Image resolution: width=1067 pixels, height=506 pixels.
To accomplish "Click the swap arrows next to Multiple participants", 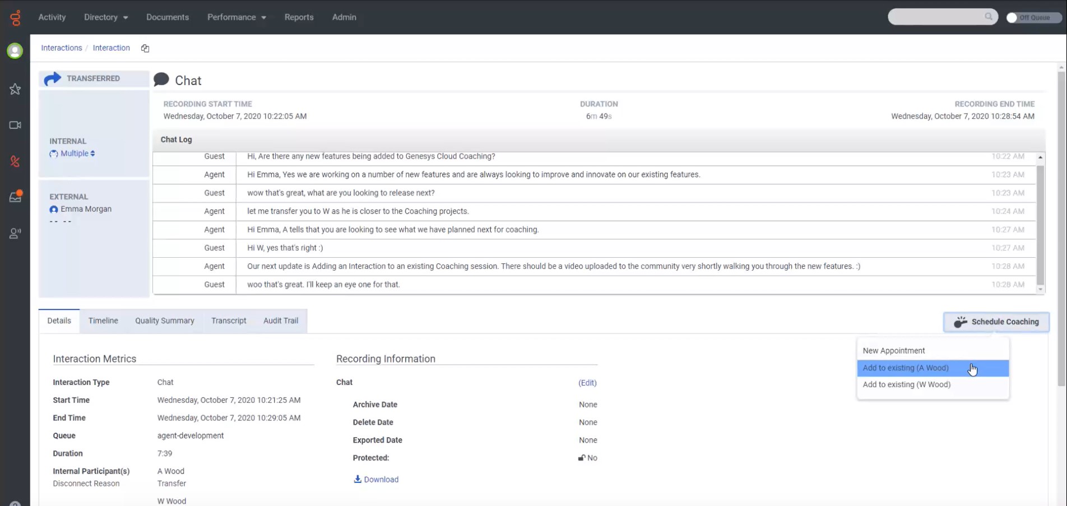I will coord(93,154).
